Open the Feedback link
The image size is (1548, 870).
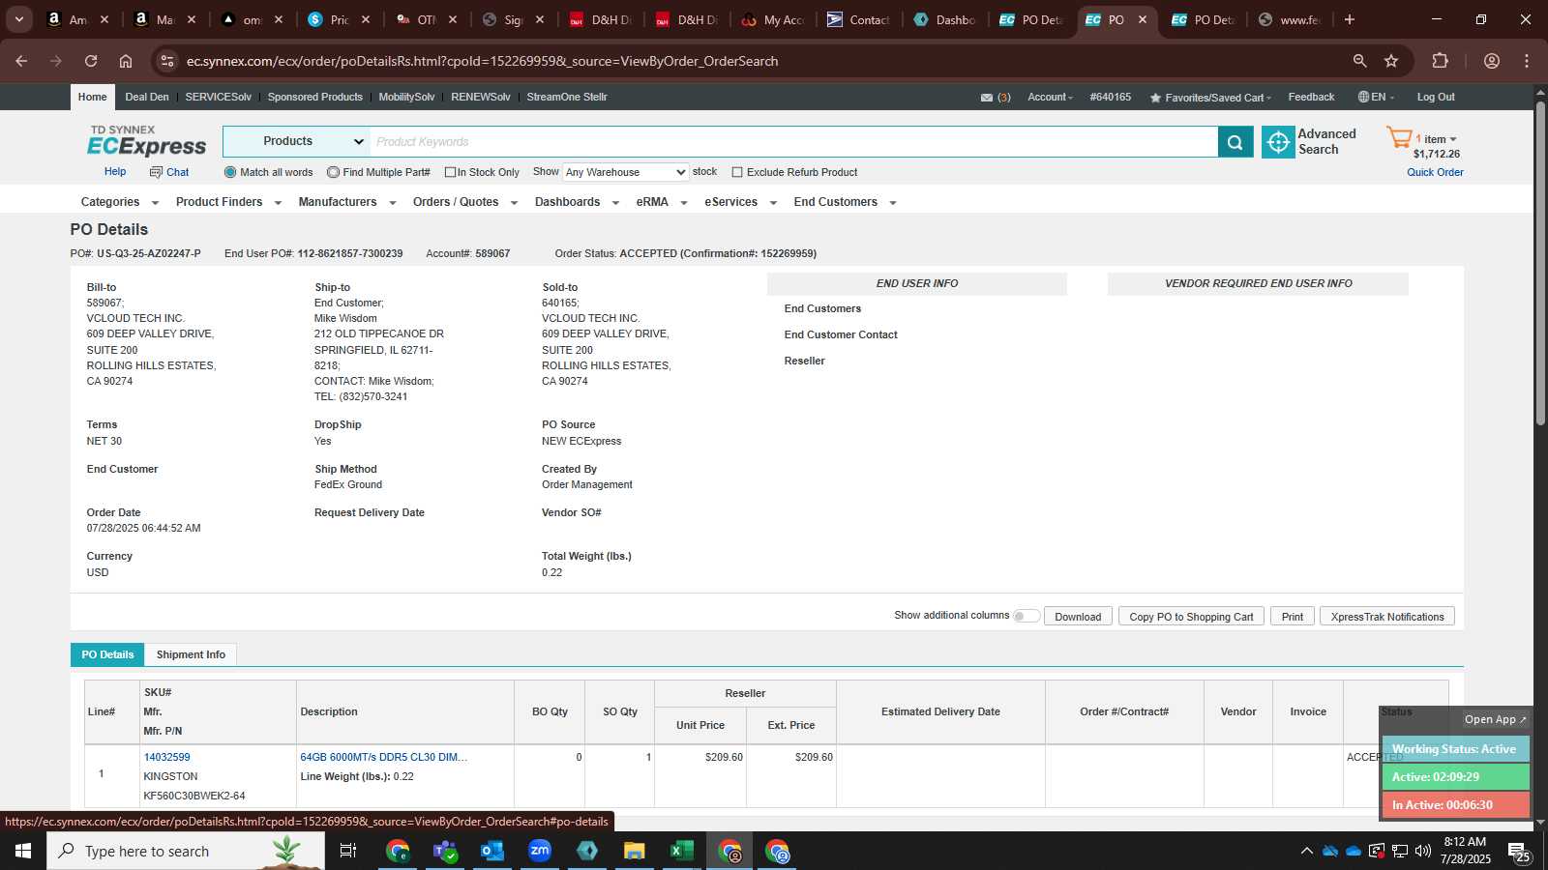(x=1311, y=97)
